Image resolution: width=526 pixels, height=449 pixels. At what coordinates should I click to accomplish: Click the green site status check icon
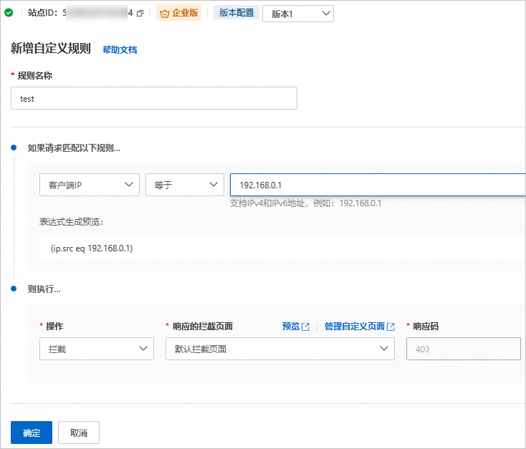pos(9,13)
